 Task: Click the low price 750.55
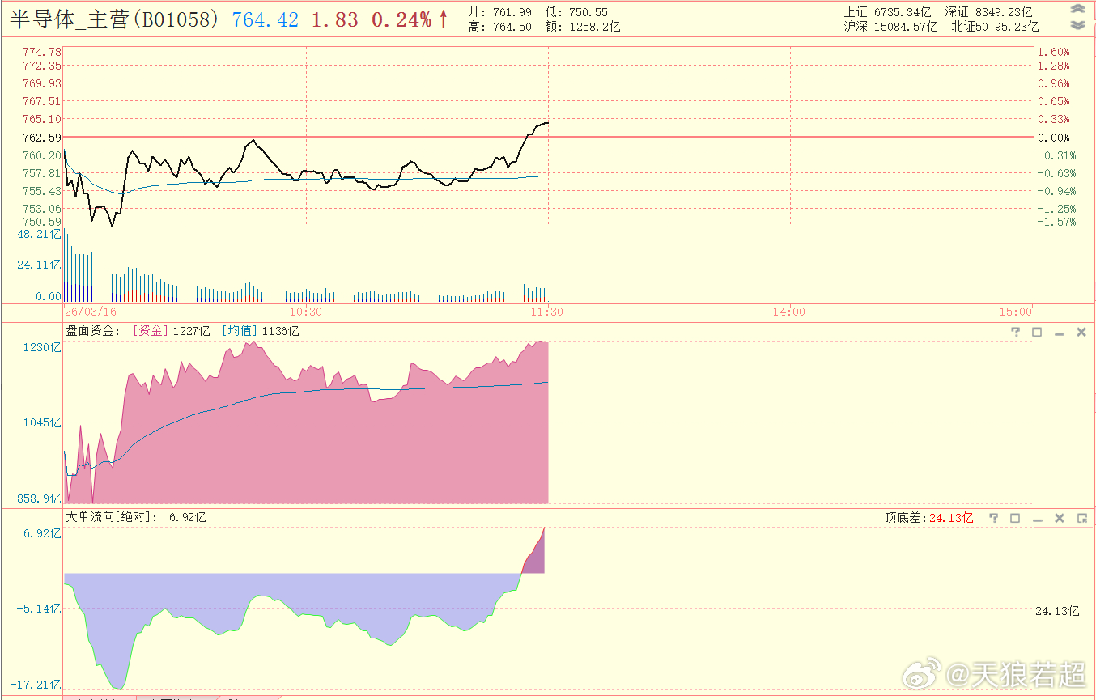588,12
